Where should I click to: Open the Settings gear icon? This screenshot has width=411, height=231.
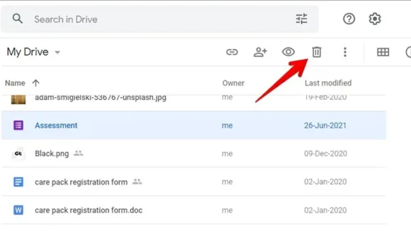375,19
